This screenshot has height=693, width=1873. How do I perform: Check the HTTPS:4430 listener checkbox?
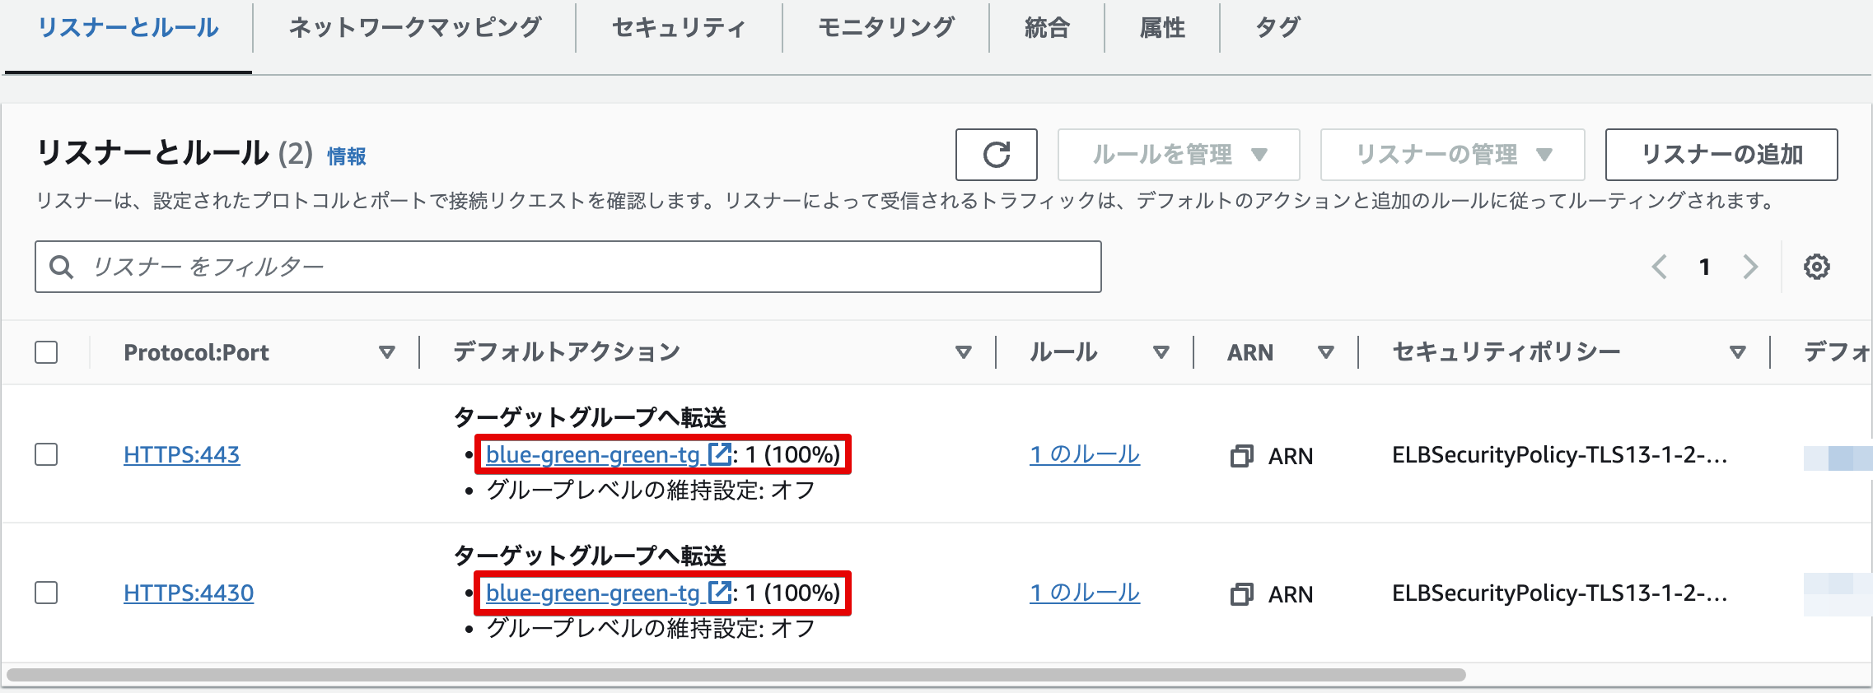(x=46, y=593)
